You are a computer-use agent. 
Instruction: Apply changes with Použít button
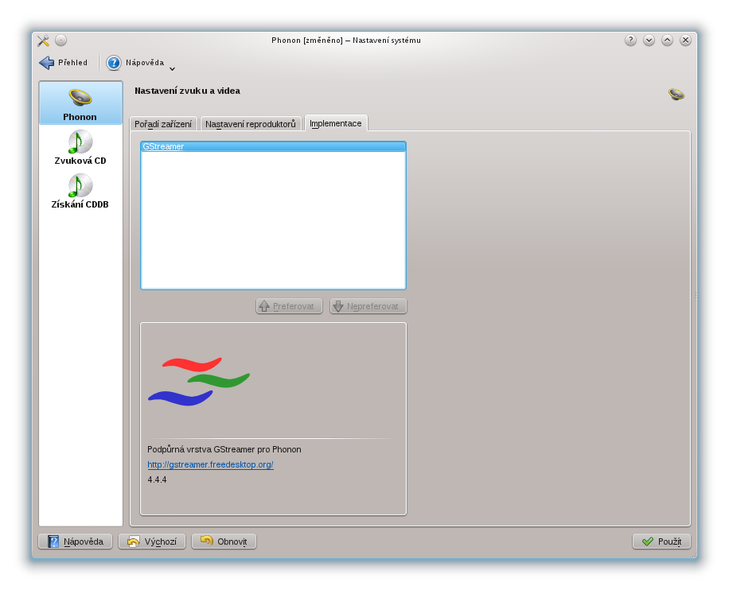[x=661, y=541]
